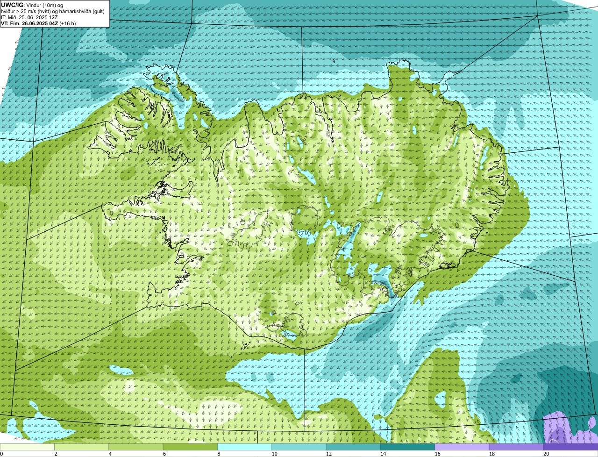Select the lavender 16–18 legend swatch

coord(462,447)
